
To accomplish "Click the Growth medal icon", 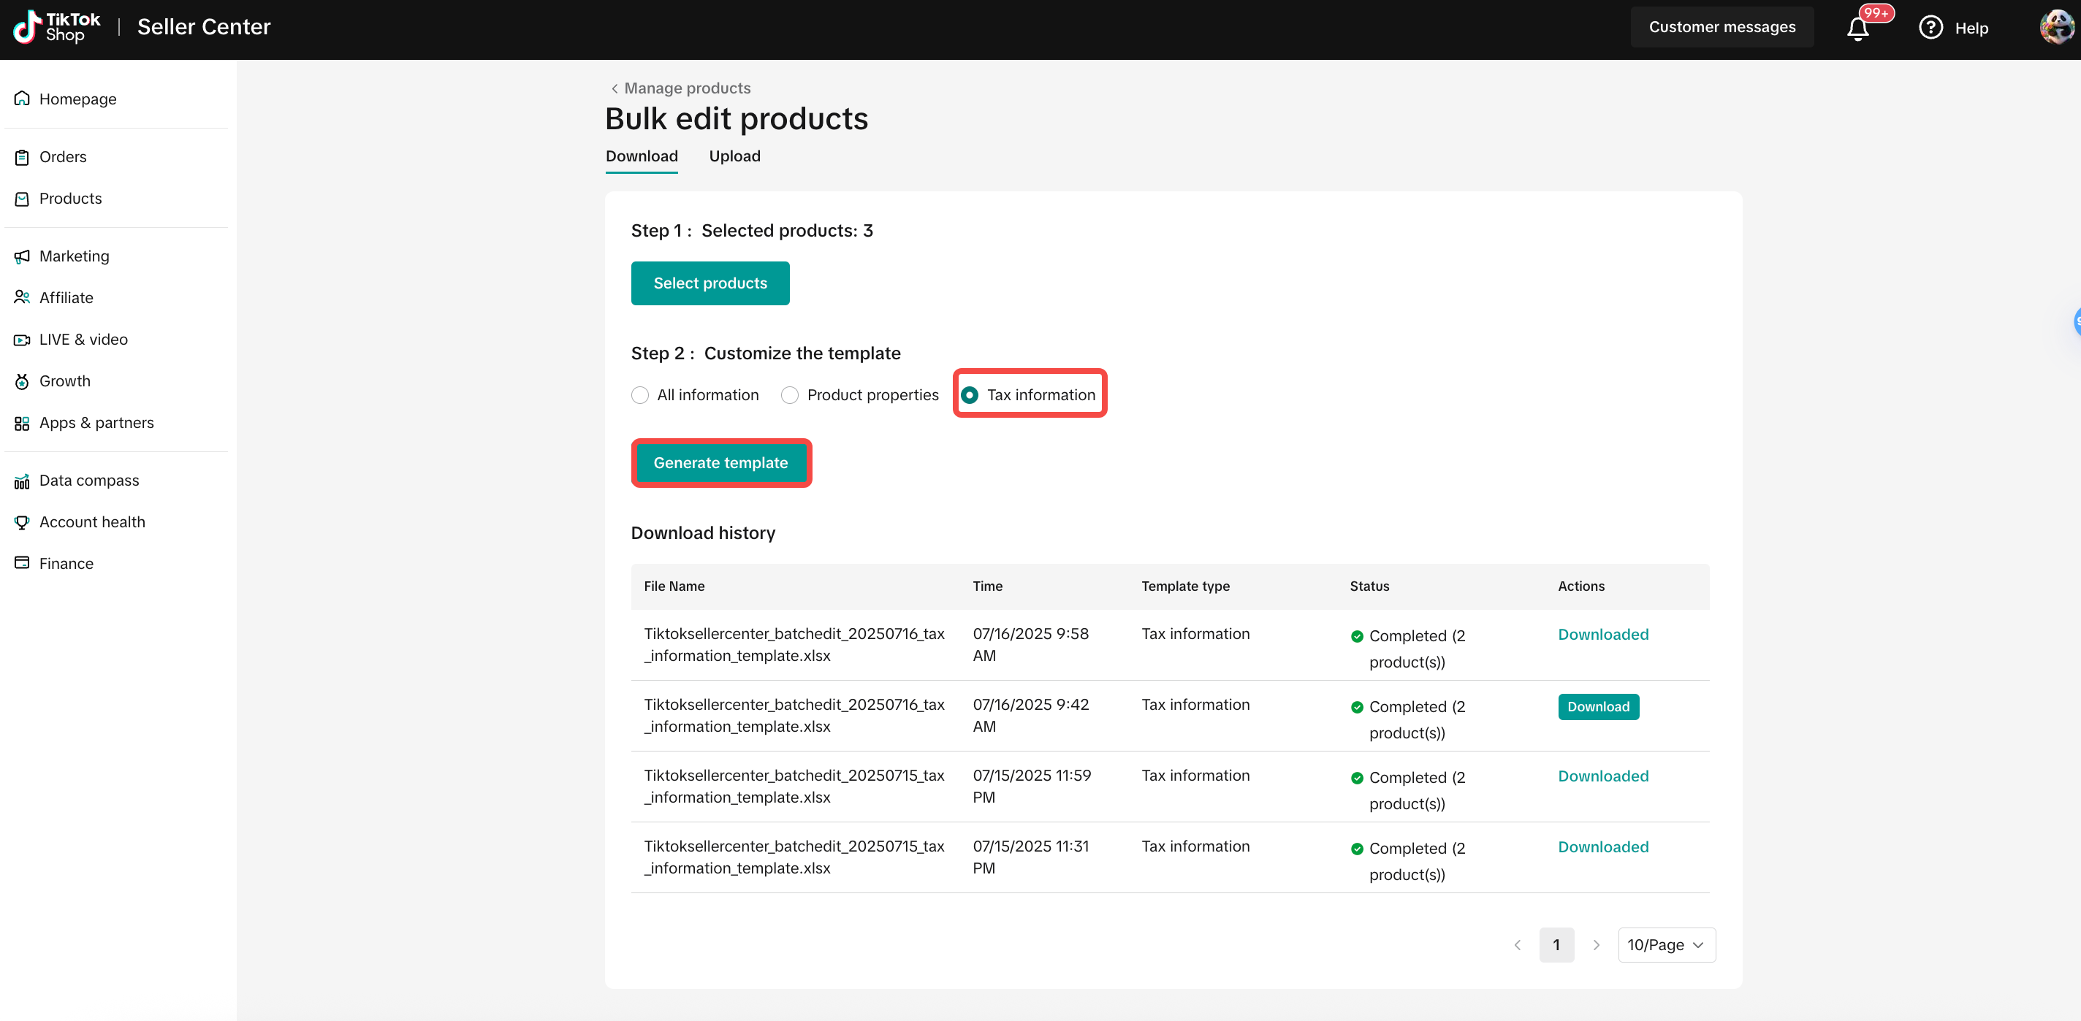I will [22, 381].
